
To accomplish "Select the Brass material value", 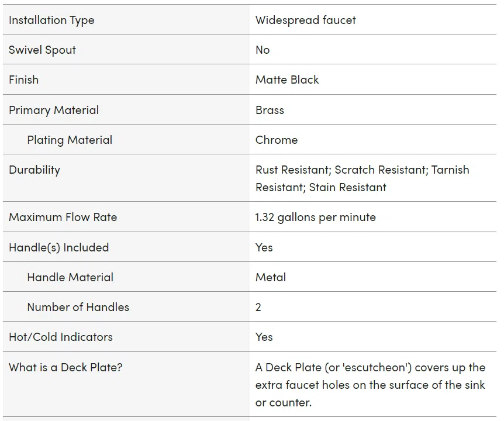I will tap(270, 111).
